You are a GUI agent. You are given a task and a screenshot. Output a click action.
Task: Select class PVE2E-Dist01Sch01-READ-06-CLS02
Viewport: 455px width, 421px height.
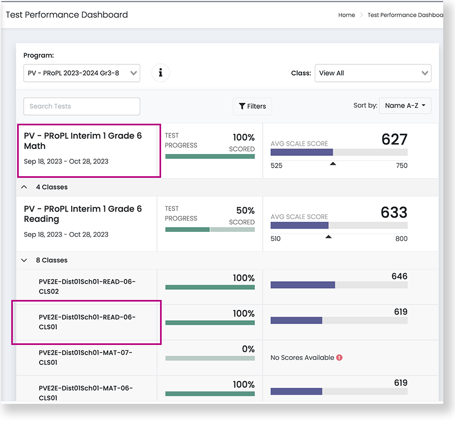[x=87, y=287]
